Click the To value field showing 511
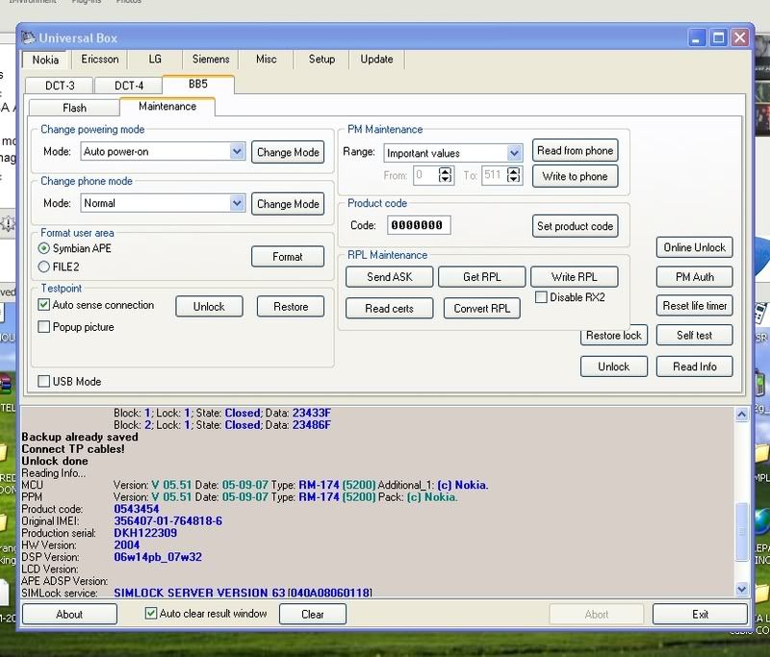This screenshot has width=770, height=657. point(494,175)
